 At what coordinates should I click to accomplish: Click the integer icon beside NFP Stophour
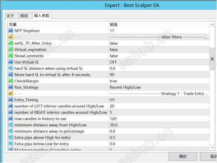[11, 31]
